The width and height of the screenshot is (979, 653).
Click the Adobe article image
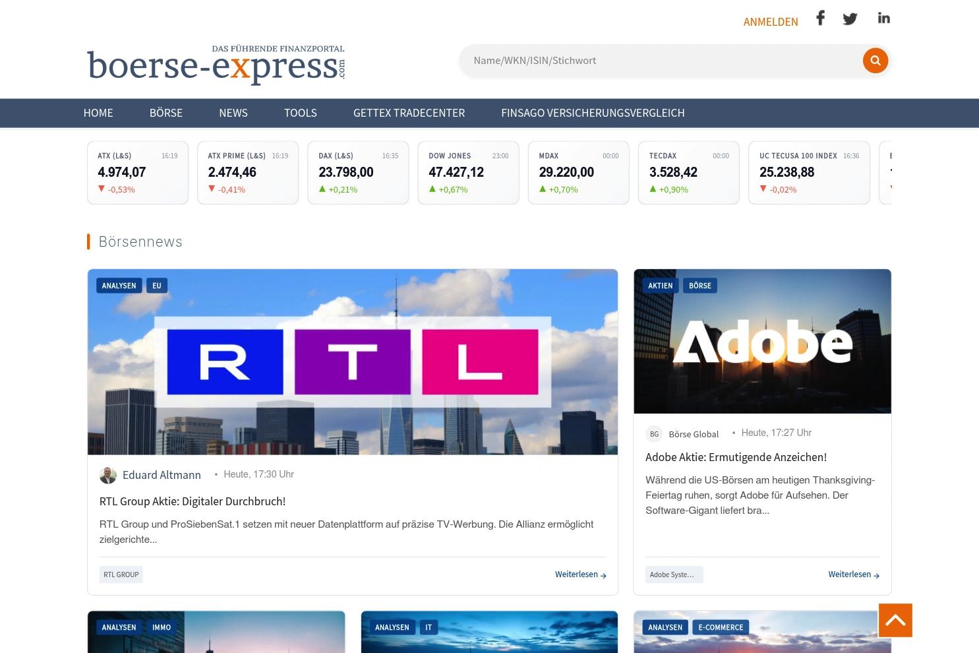pos(762,341)
